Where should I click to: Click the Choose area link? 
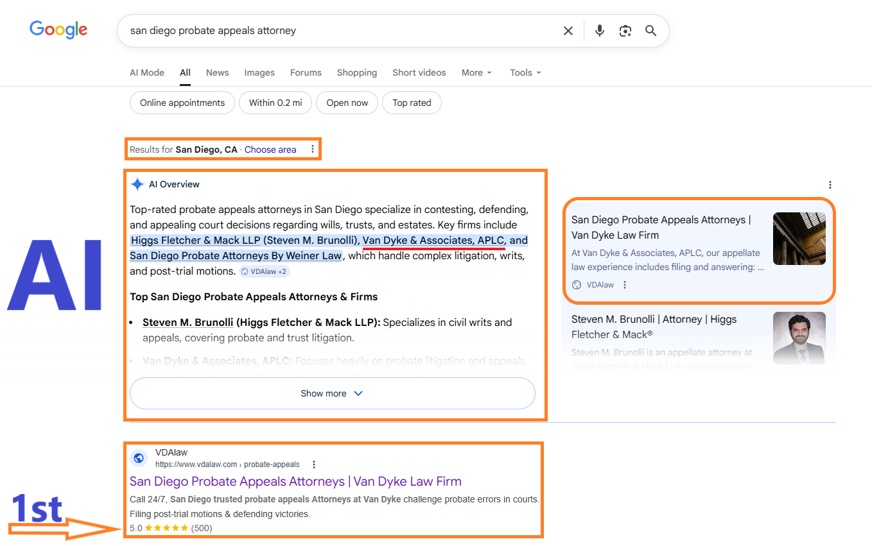tap(270, 149)
